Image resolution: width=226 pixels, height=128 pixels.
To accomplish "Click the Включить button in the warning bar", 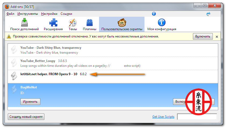I will click(x=203, y=36).
